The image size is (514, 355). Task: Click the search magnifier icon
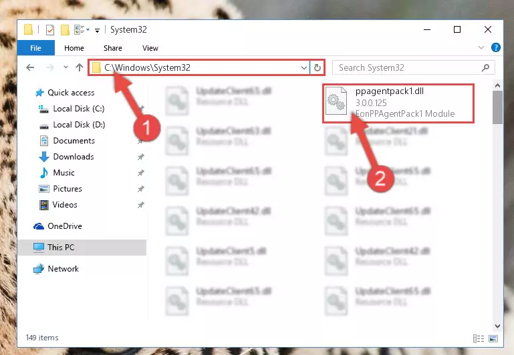coord(485,67)
